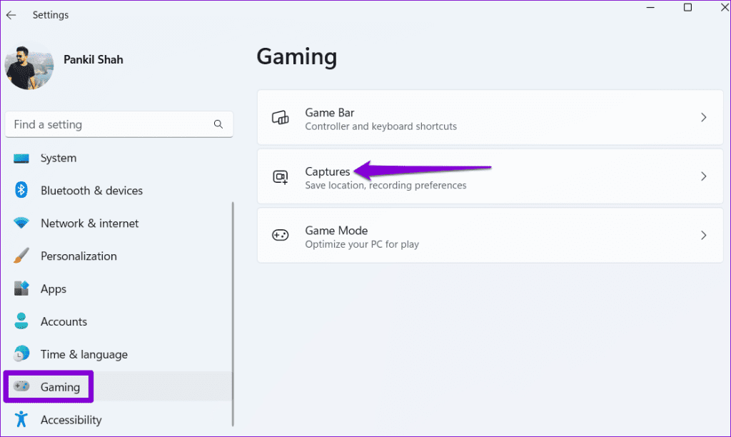This screenshot has width=731, height=437.
Task: Open System settings category
Action: point(59,158)
